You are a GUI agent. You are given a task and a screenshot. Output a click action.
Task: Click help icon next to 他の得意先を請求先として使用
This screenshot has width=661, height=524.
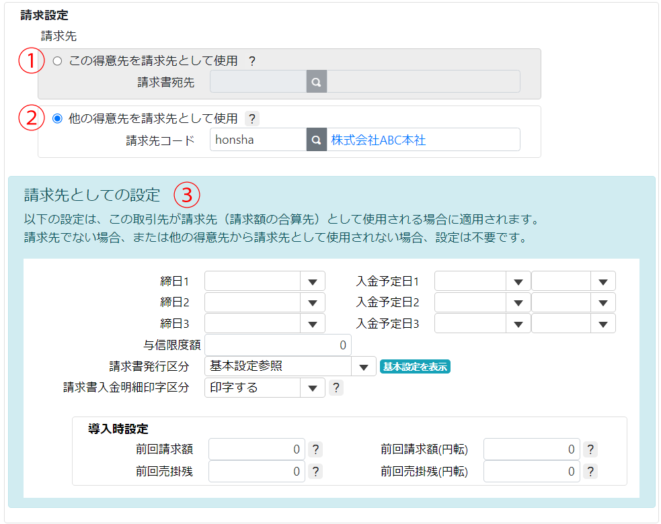pyautogui.click(x=252, y=119)
